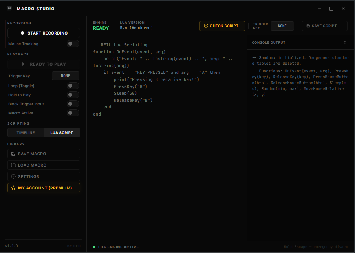Click the 'PressKey("B")' code line
This screenshot has width=355, height=253.
(x=130, y=86)
